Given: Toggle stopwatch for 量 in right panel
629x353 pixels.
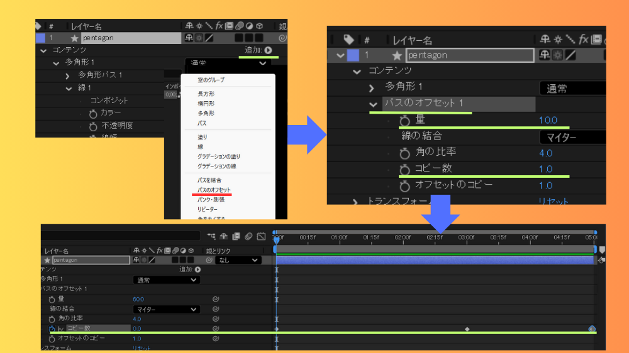Looking at the screenshot, I should [x=405, y=120].
